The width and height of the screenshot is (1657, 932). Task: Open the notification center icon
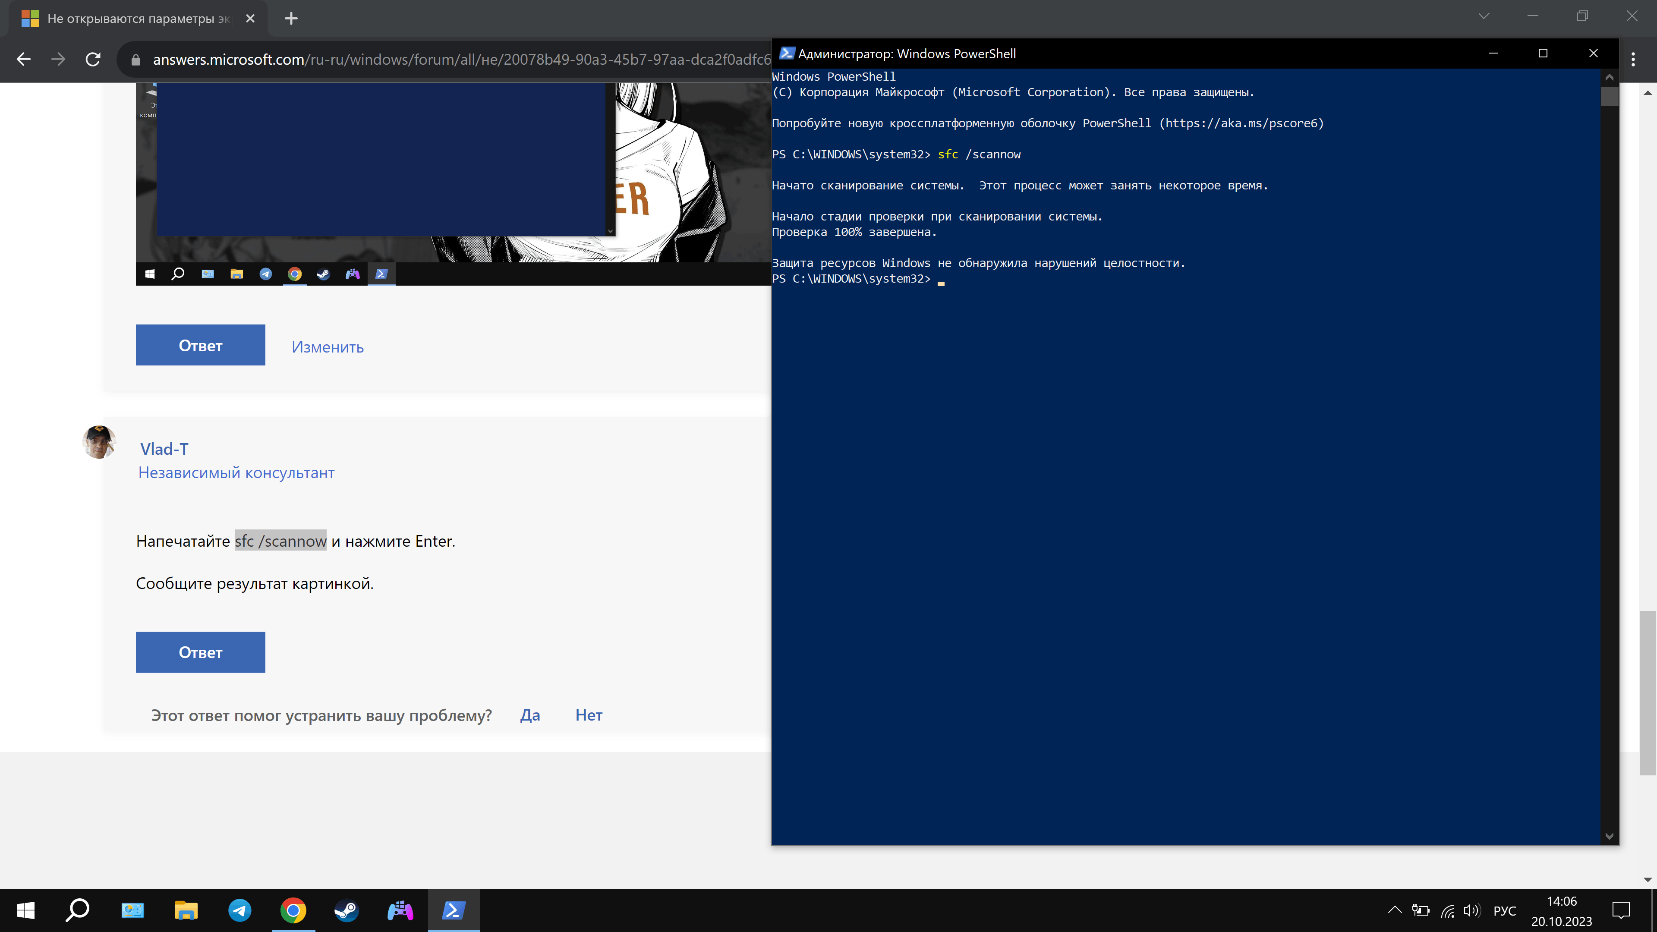click(x=1620, y=910)
